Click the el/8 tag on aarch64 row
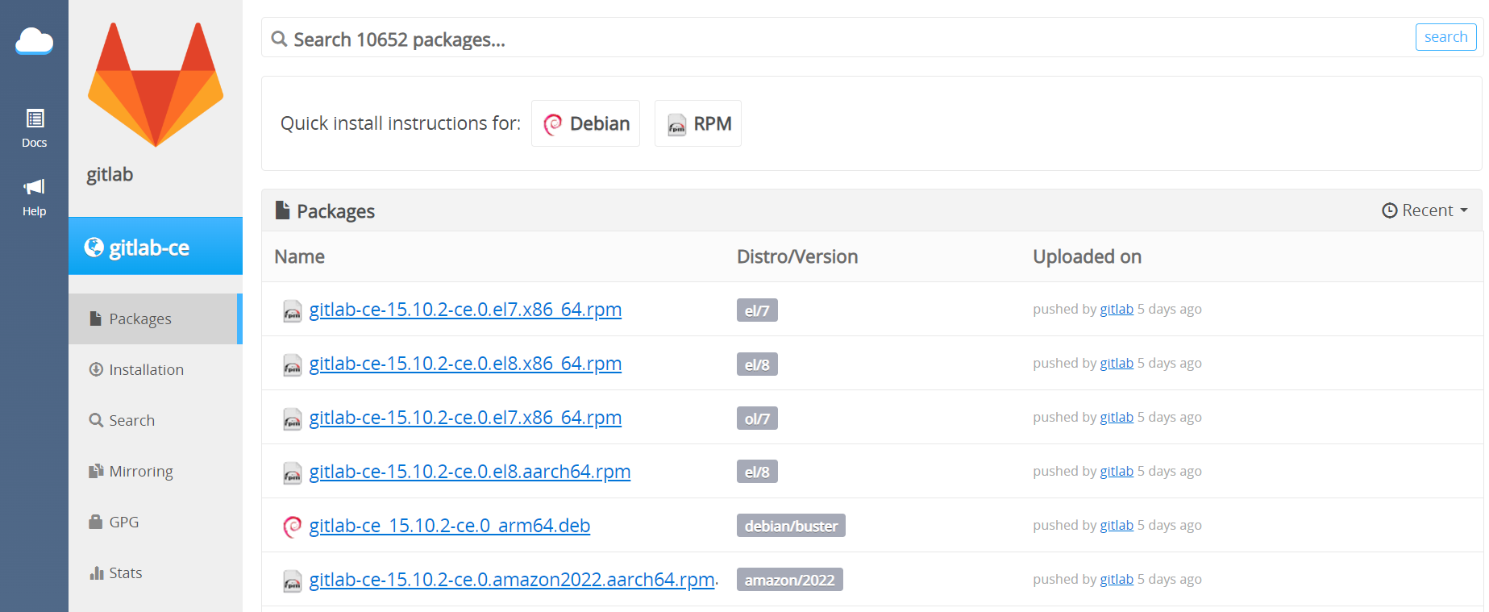The image size is (1489, 612). [757, 472]
